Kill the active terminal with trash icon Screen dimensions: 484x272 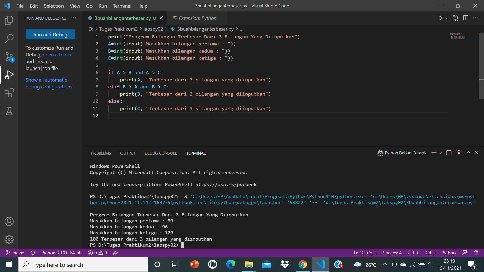click(458, 153)
